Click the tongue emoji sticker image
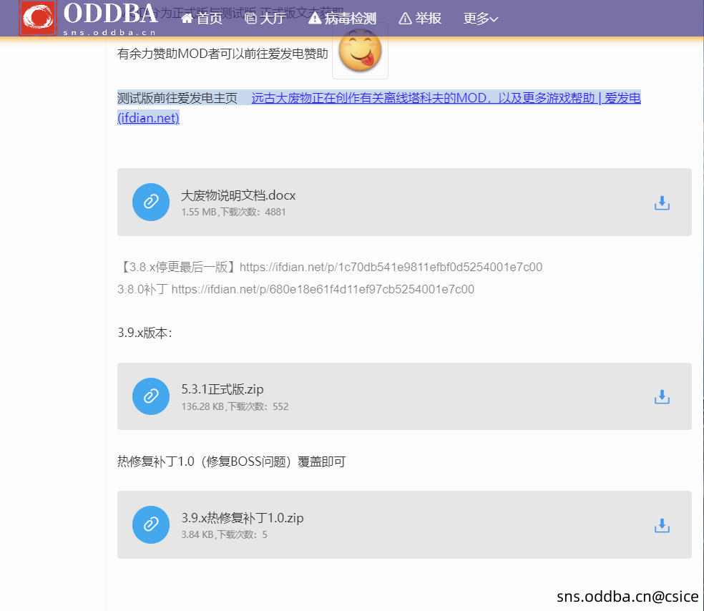The image size is (704, 611). coord(360,52)
